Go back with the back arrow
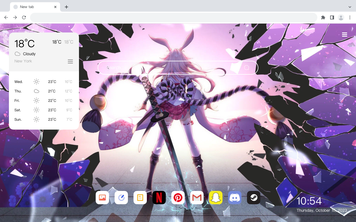 (x=6, y=17)
